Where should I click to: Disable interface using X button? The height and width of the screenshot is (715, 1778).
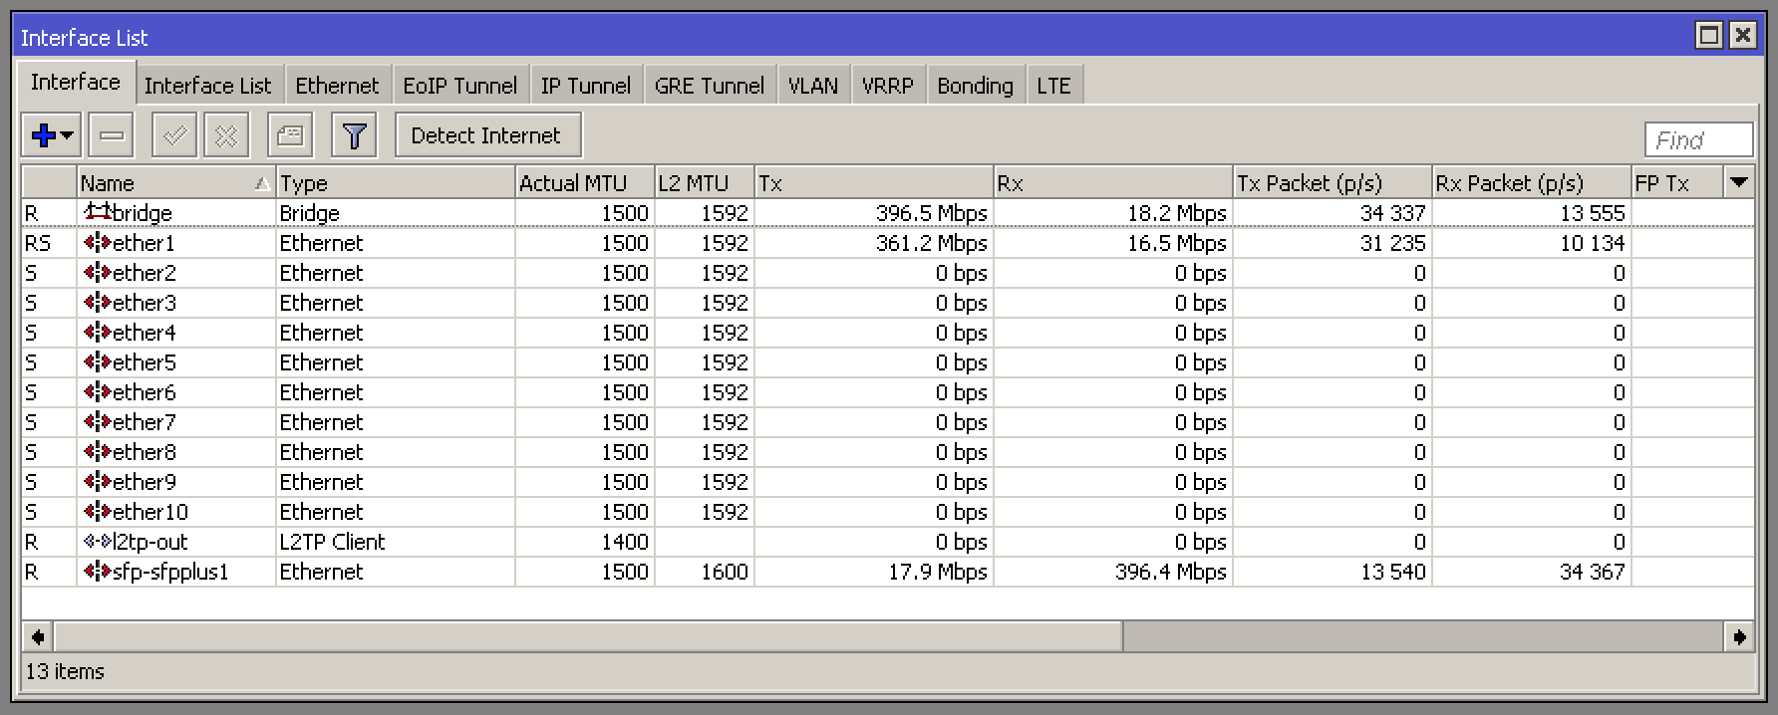pos(226,135)
